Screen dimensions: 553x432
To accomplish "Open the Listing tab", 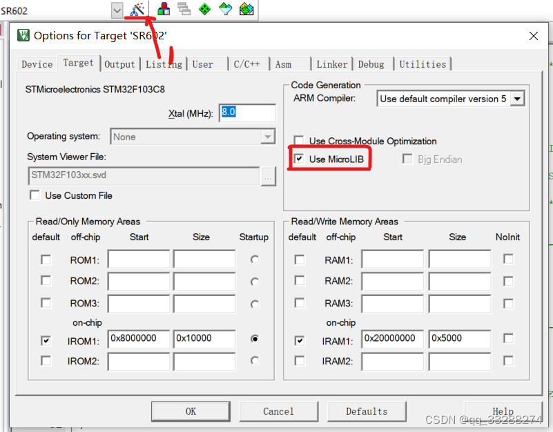I will tap(164, 64).
